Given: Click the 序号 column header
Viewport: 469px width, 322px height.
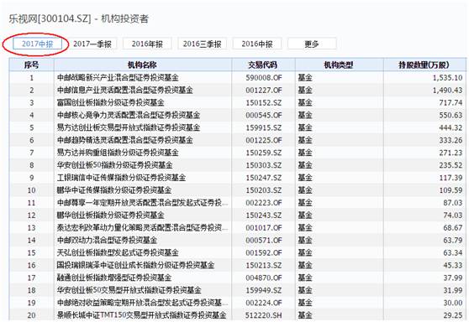Looking at the screenshot, I should 31,65.
